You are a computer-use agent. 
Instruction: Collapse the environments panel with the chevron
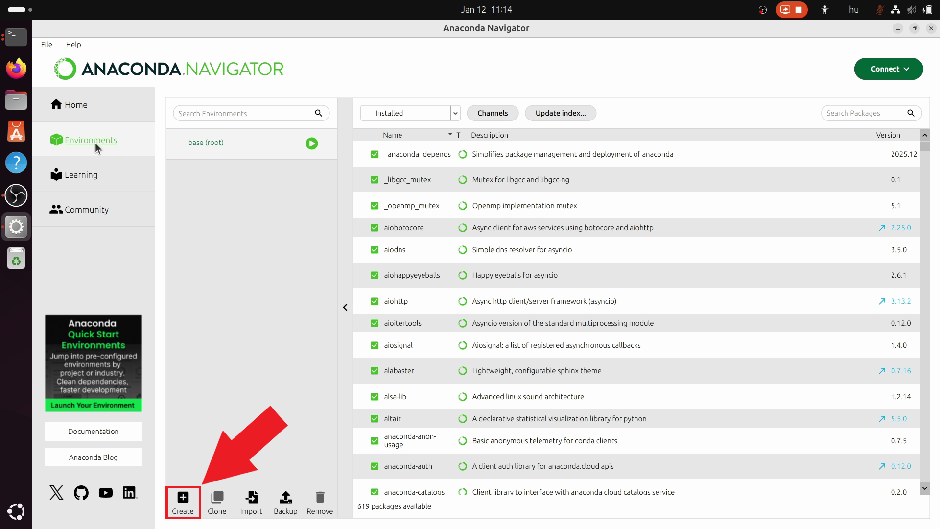(x=345, y=307)
